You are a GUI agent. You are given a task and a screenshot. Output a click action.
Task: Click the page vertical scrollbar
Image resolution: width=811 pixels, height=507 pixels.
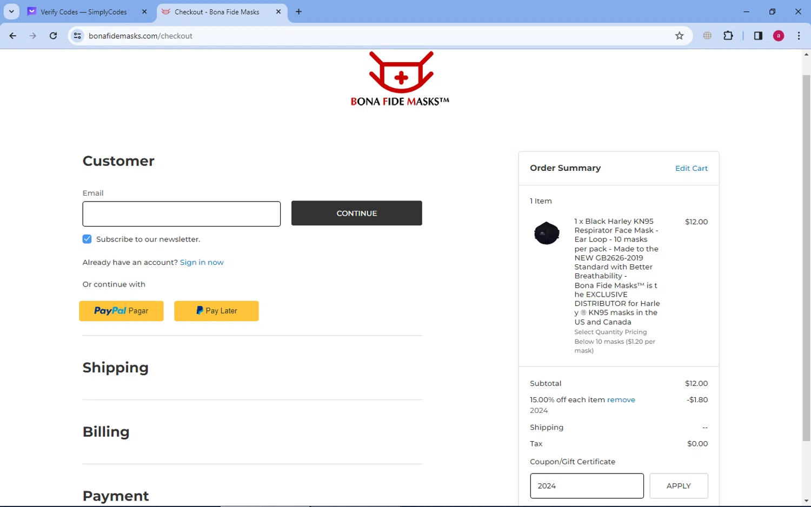point(806,258)
